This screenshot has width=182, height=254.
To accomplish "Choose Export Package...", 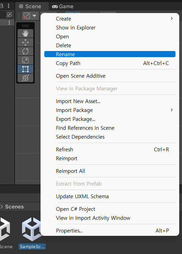I will pyautogui.click(x=110, y=119).
